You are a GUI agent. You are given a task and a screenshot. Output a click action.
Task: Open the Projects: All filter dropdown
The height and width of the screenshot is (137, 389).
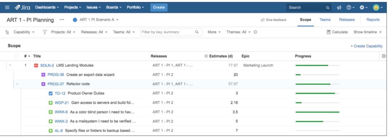click(63, 32)
